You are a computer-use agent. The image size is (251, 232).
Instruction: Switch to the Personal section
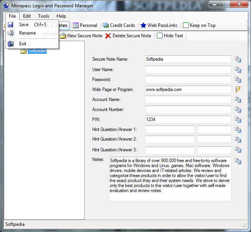85,25
